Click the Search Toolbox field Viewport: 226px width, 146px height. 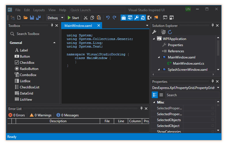click(x=33, y=34)
